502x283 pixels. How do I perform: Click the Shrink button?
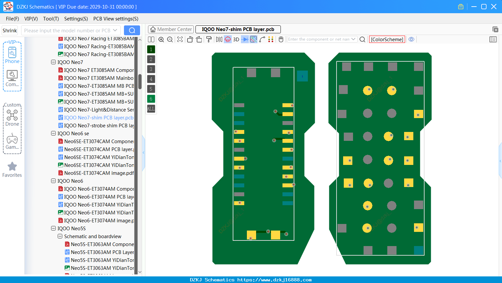pos(10,30)
